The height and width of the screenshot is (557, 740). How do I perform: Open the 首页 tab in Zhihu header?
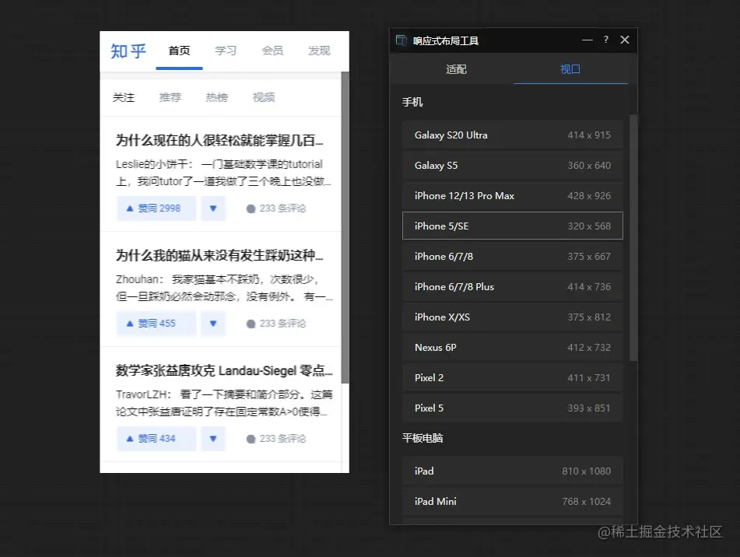point(179,51)
